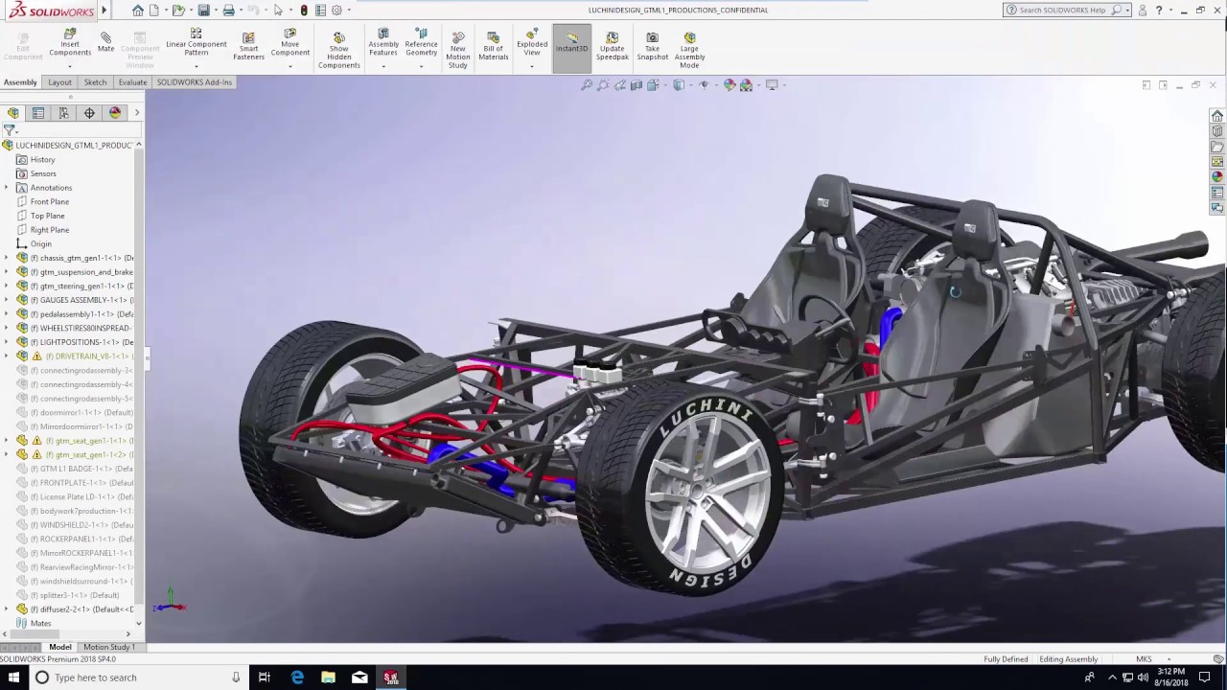The image size is (1227, 690).
Task: Open Linear Component Pattern tool
Action: (x=197, y=44)
